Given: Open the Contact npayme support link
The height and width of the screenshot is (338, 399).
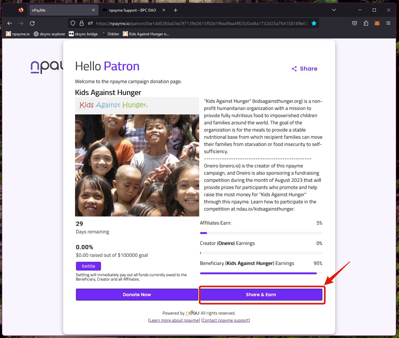Looking at the screenshot, I should [225, 320].
